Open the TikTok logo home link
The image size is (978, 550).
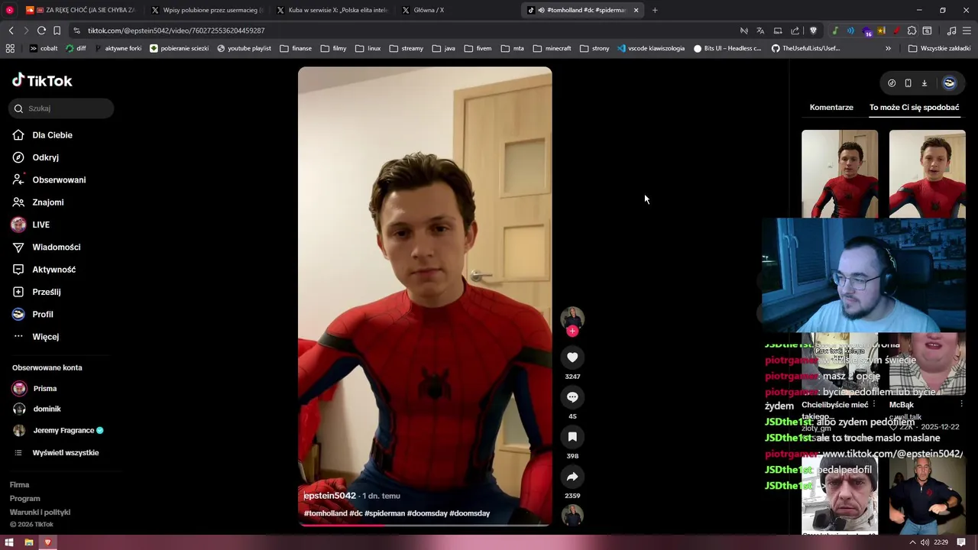click(42, 80)
